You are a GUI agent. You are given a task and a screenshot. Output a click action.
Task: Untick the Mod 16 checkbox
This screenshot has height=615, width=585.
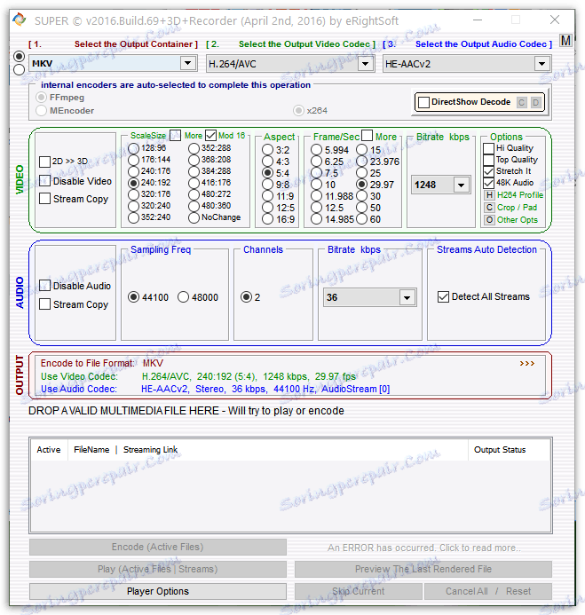[x=210, y=135]
